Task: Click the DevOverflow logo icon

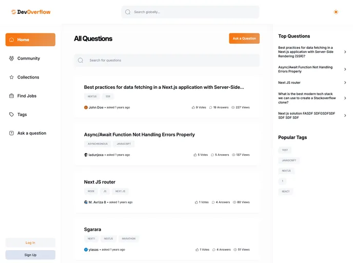Action: point(13,12)
